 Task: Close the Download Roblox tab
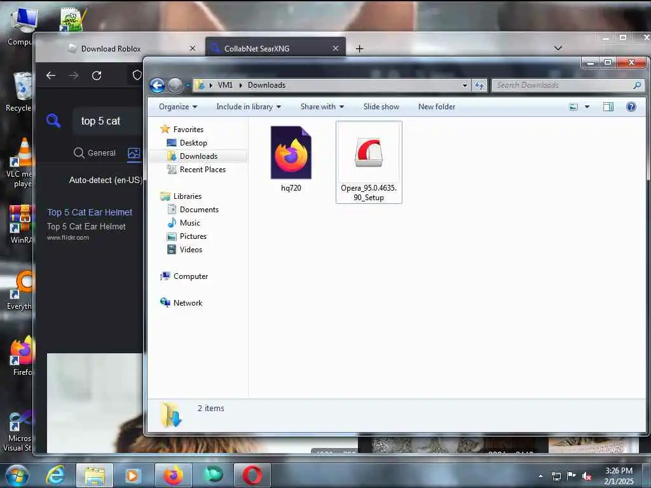(193, 48)
